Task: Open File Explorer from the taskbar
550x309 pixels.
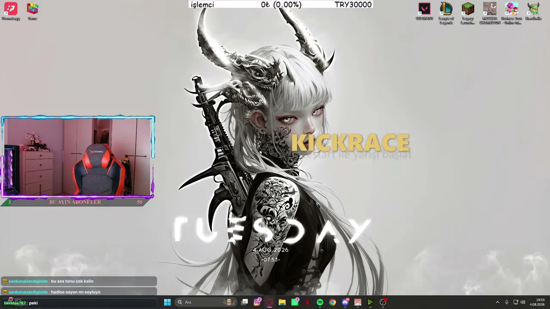Action: pos(282,302)
